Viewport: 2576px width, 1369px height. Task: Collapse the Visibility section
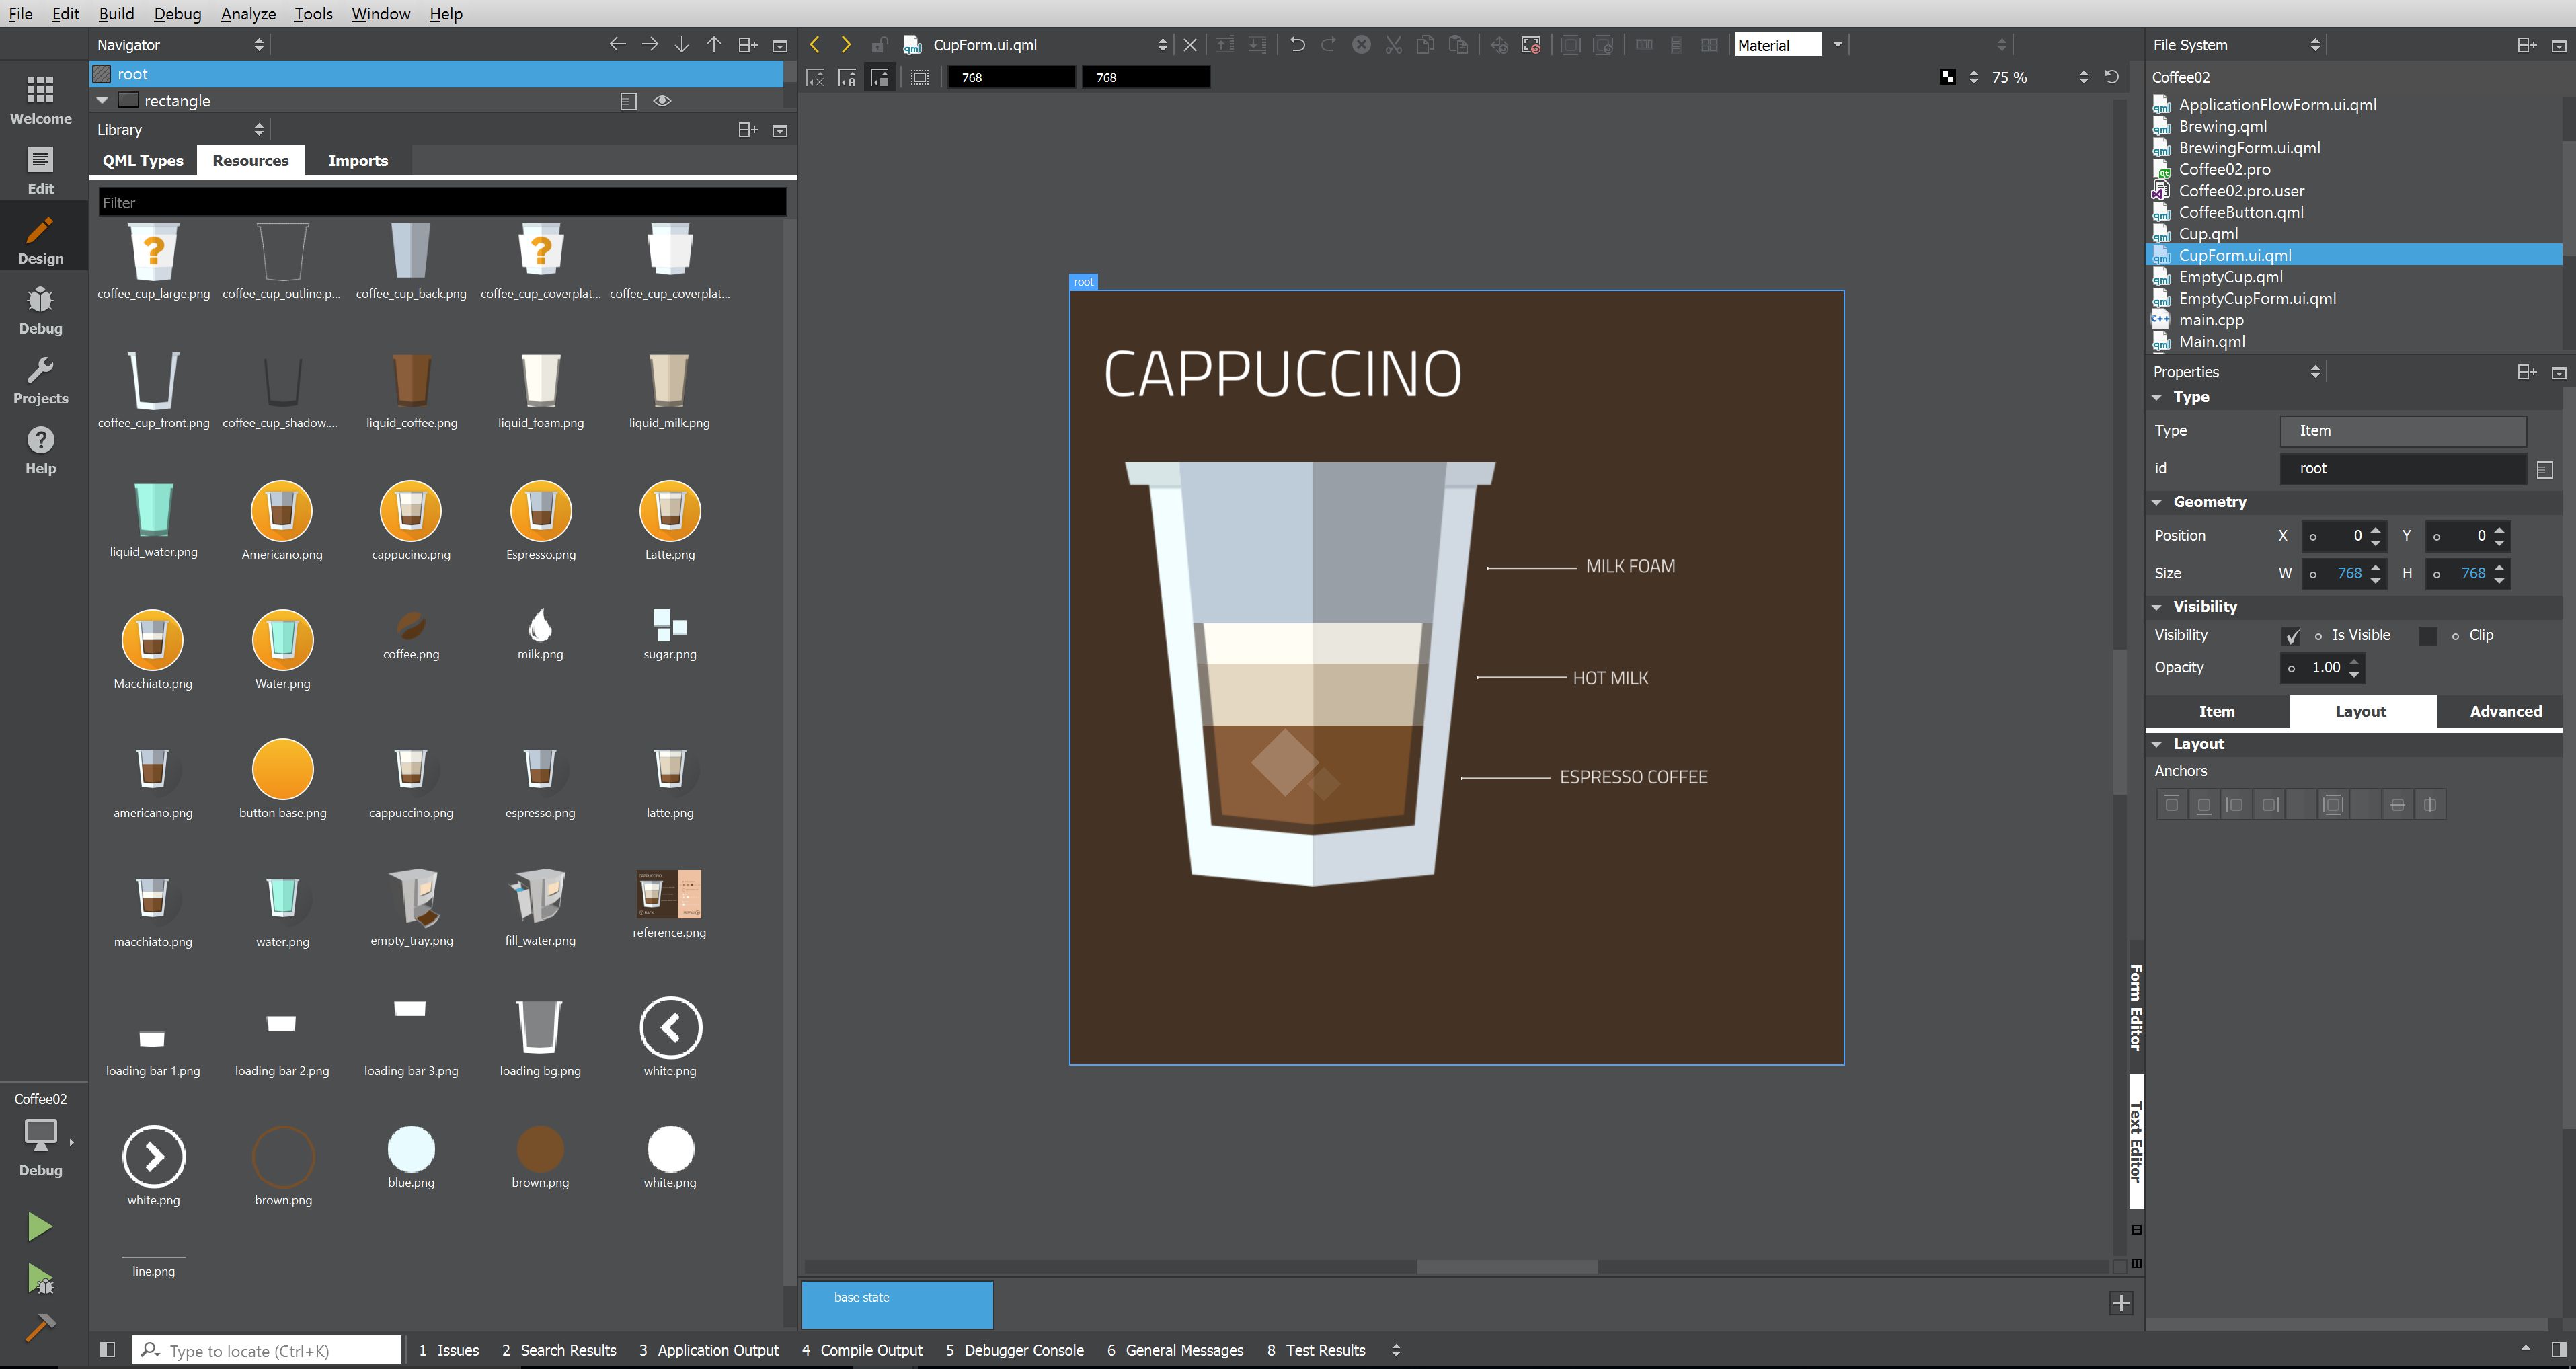pyautogui.click(x=2157, y=606)
